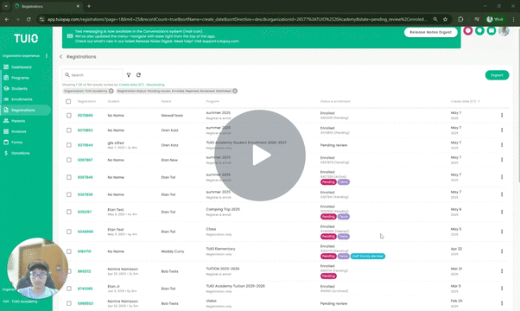Open the Release Notes Digest button
This screenshot has width=520, height=311.
(x=430, y=32)
